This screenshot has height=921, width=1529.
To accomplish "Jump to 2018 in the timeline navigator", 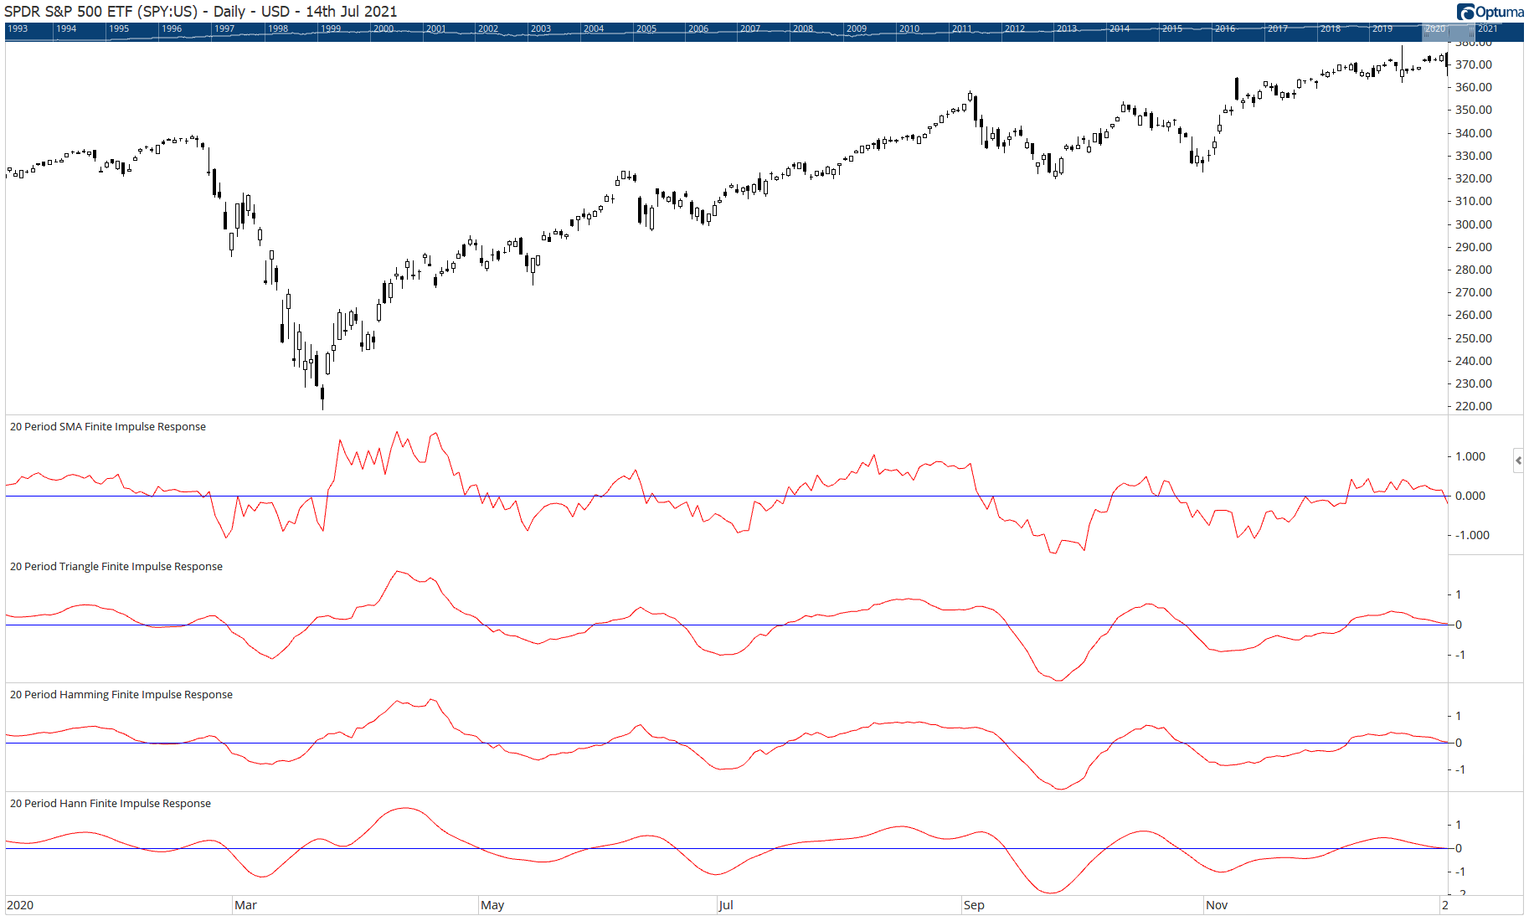I will pos(1331,28).
